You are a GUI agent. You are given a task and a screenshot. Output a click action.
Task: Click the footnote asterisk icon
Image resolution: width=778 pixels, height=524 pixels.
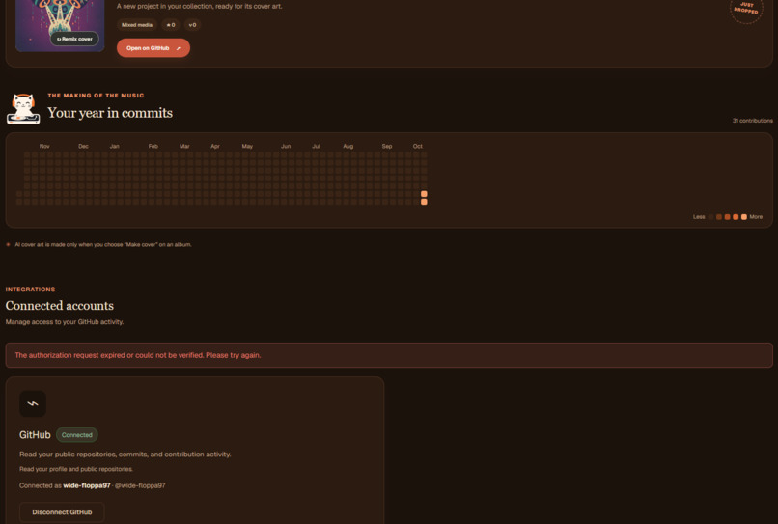tap(8, 245)
